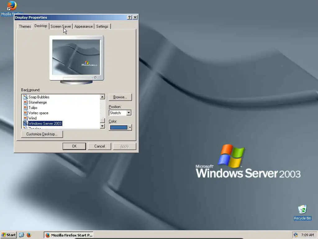
Task: Choose the Stonehenge background
Action: point(38,102)
